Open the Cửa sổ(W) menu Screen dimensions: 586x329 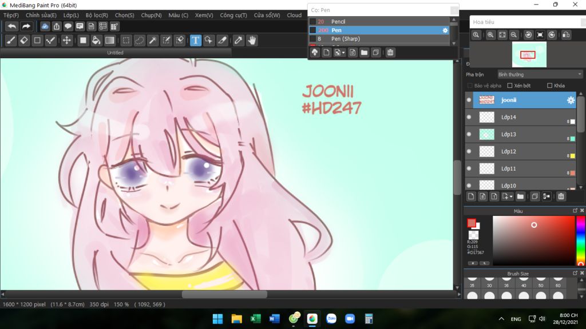coord(267,15)
